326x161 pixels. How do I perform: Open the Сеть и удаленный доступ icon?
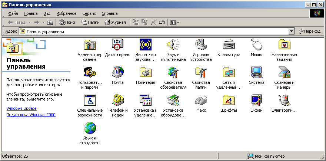[229, 72]
